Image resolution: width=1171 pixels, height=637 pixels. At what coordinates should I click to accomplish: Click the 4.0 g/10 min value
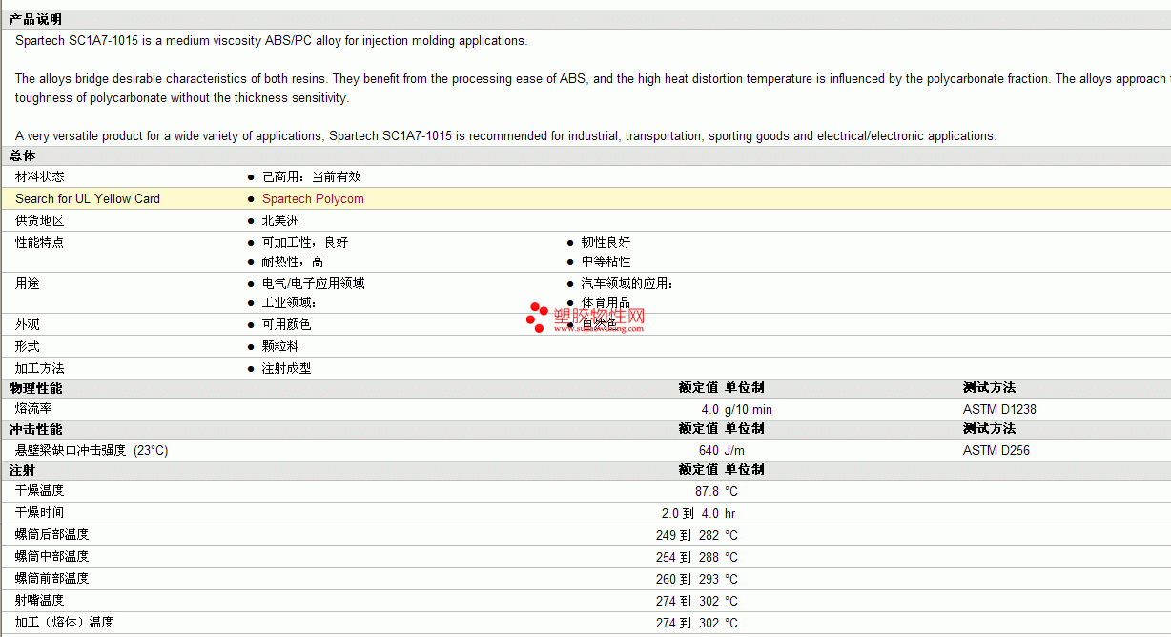[737, 410]
